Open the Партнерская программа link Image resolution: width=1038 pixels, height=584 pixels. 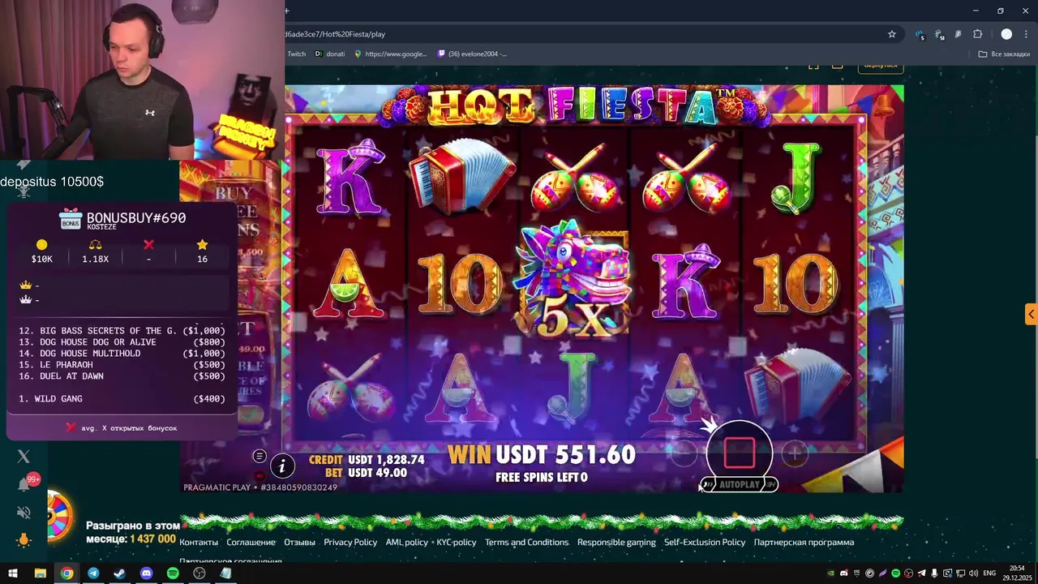point(804,542)
